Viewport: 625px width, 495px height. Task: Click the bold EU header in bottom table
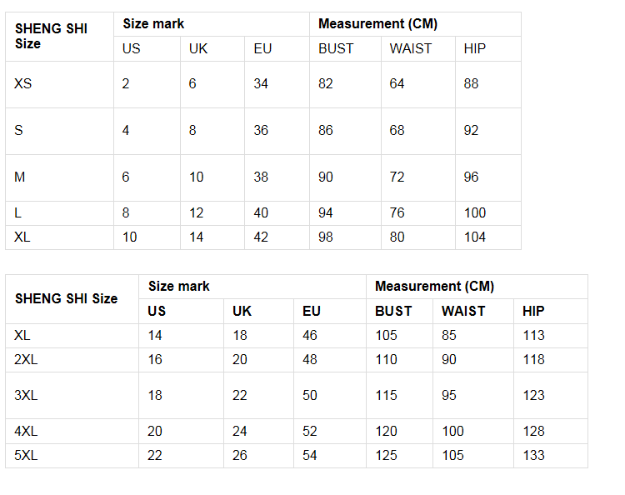(x=312, y=312)
